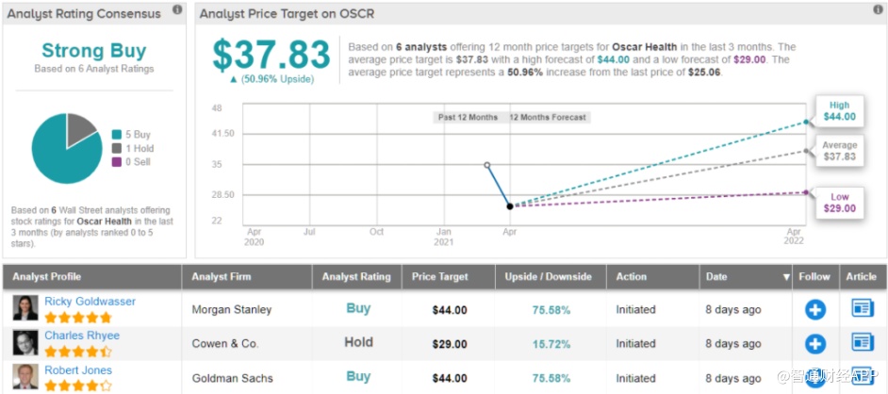This screenshot has width=888, height=394.
Task: Click the High $44.00 forecast label
Action: (x=839, y=111)
